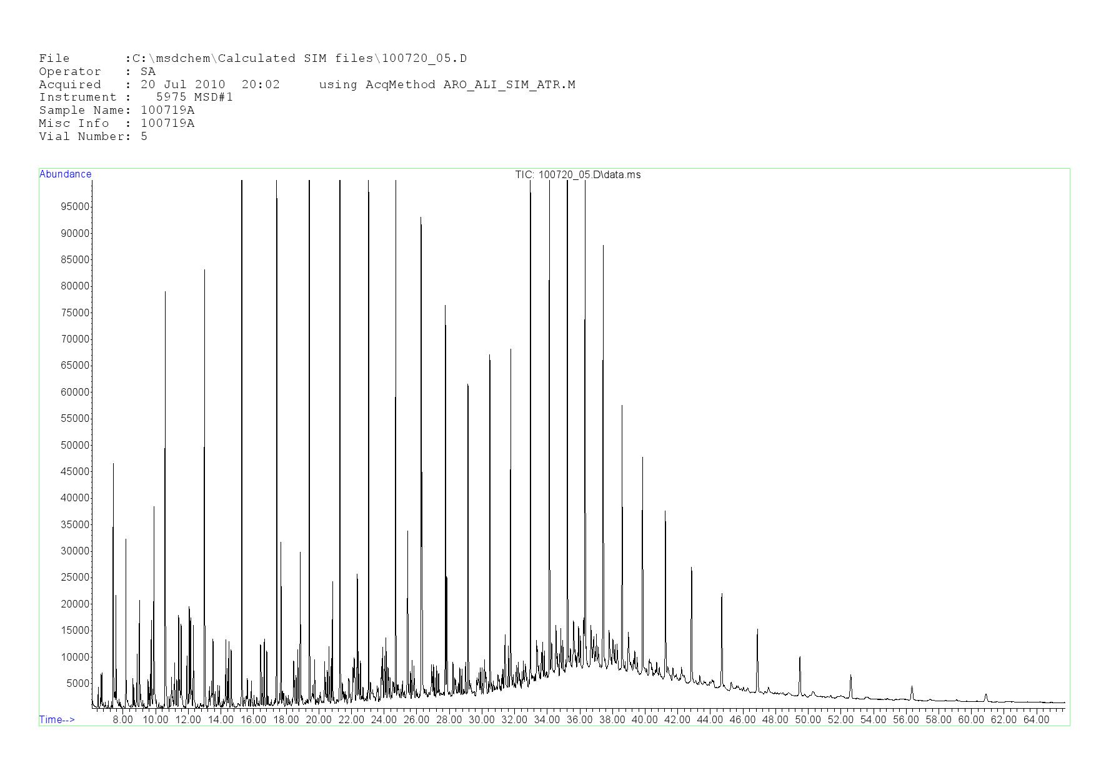1096x775 pixels.
Task: Click the acquired date 20 Jul 2010
Action: click(182, 85)
